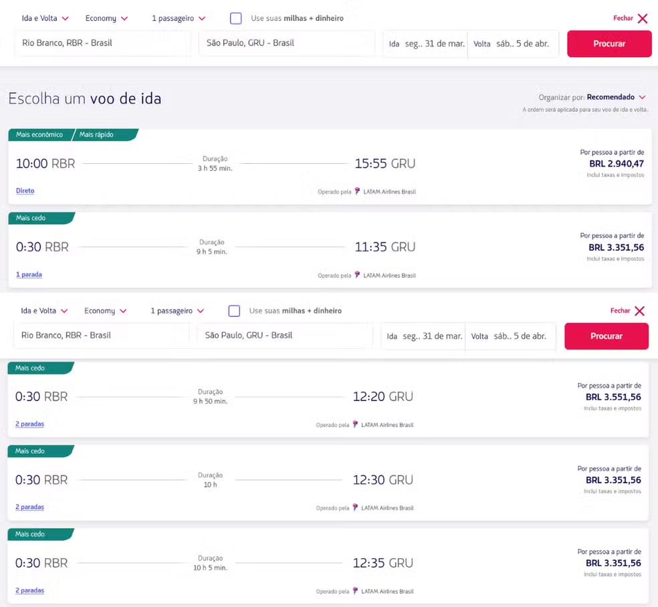Viewport: 658px width, 607px height.
Task: Open the '1 parada' stop details link
Action: [29, 275]
